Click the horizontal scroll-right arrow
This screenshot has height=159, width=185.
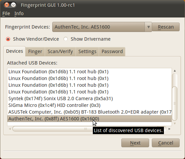pos(170,129)
